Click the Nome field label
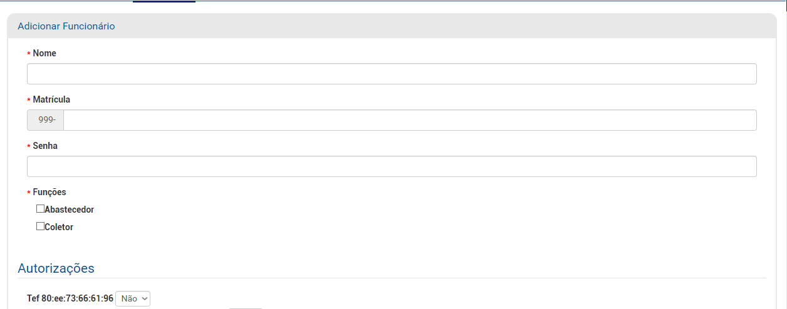 pos(44,53)
